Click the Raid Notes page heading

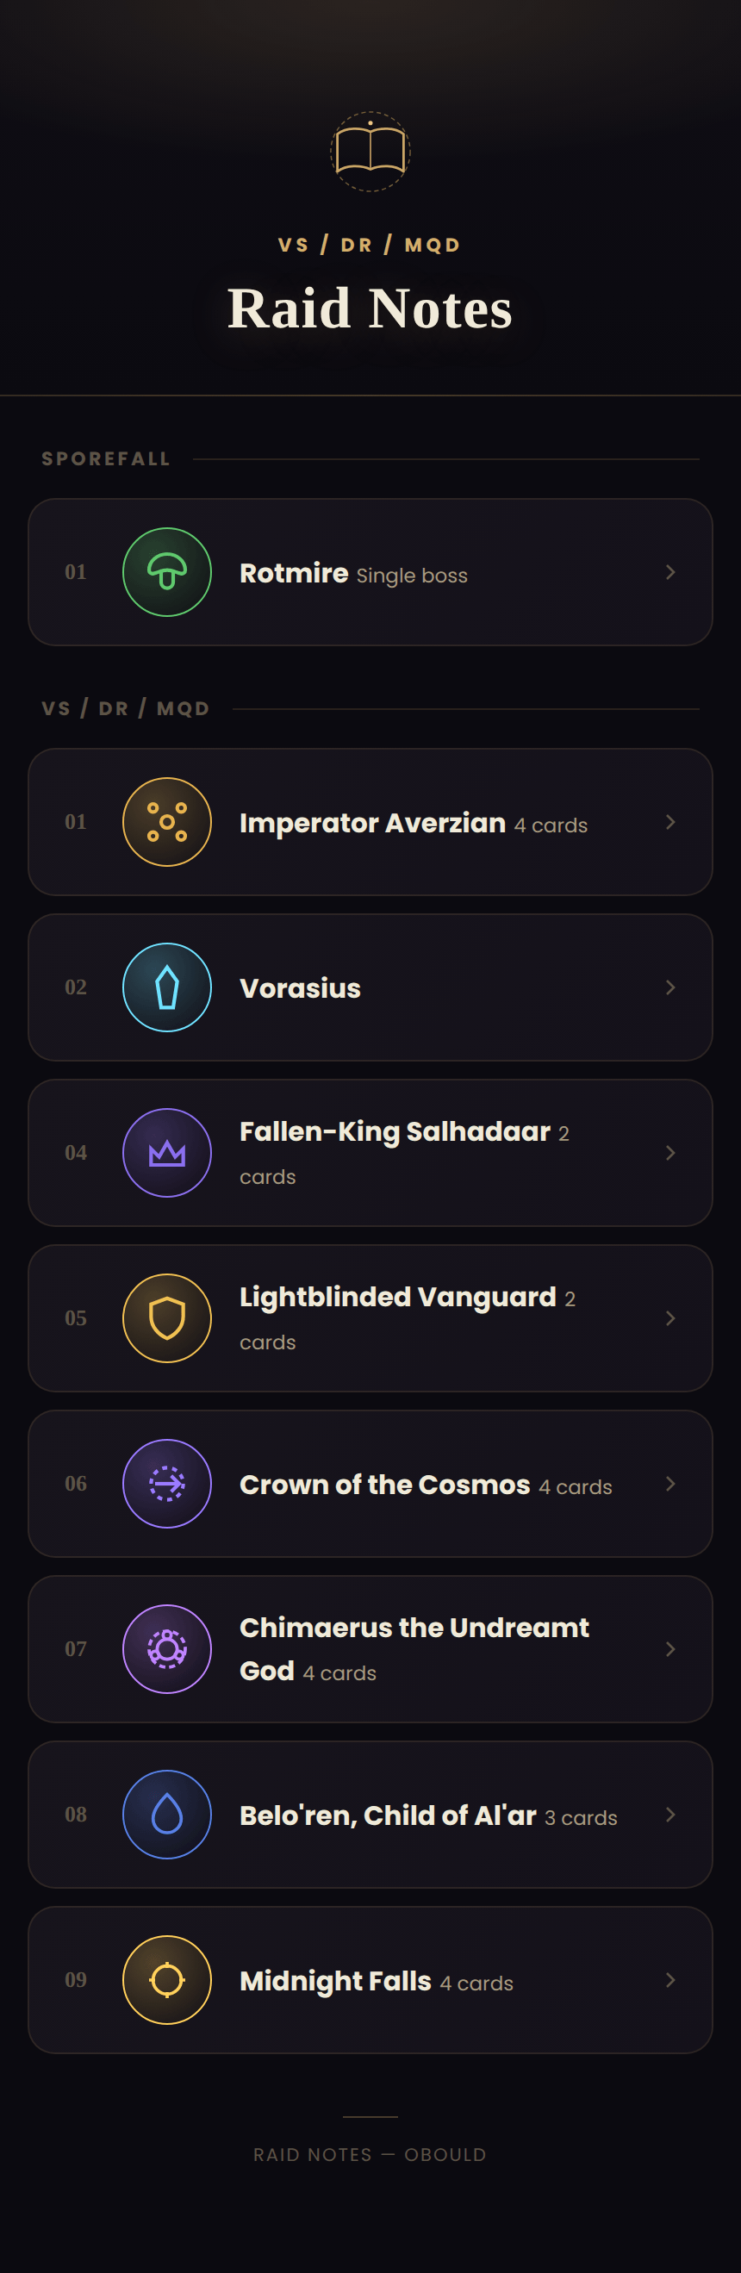click(x=370, y=308)
